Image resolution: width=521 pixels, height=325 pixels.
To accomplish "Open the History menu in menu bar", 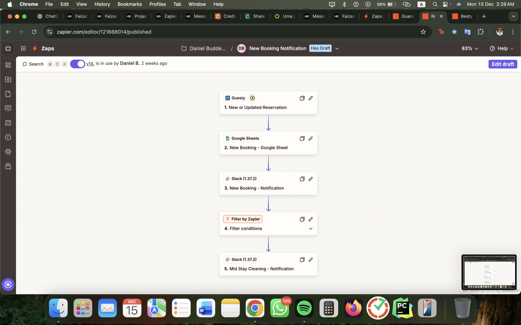I will [x=102, y=4].
